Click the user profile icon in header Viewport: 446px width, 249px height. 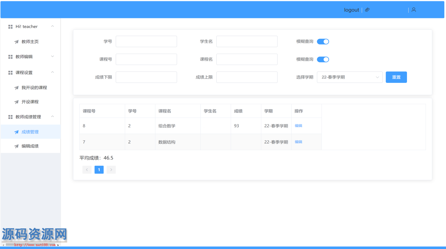(414, 10)
